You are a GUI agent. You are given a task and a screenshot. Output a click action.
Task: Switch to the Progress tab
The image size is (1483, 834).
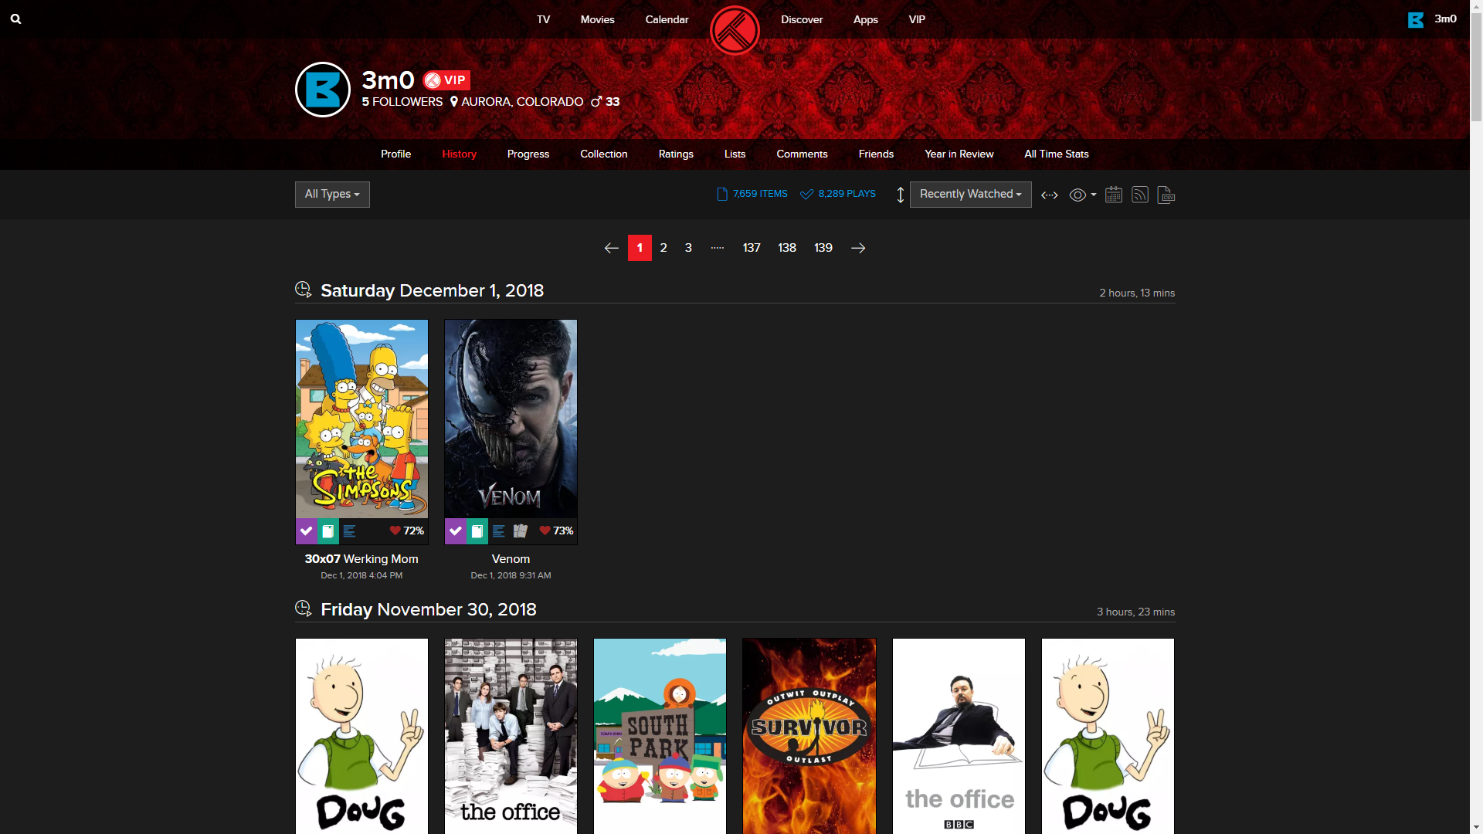coord(528,154)
